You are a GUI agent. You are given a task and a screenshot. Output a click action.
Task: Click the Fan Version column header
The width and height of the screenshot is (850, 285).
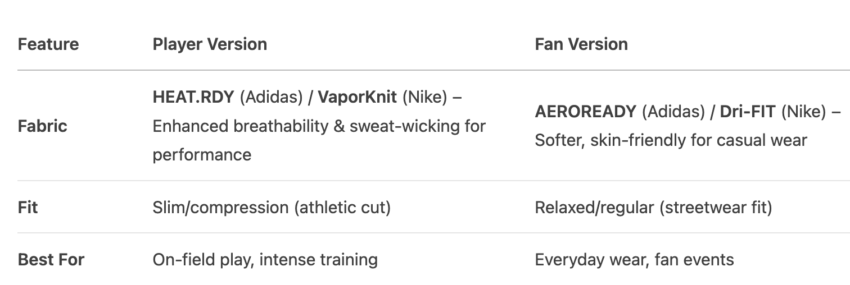[581, 44]
